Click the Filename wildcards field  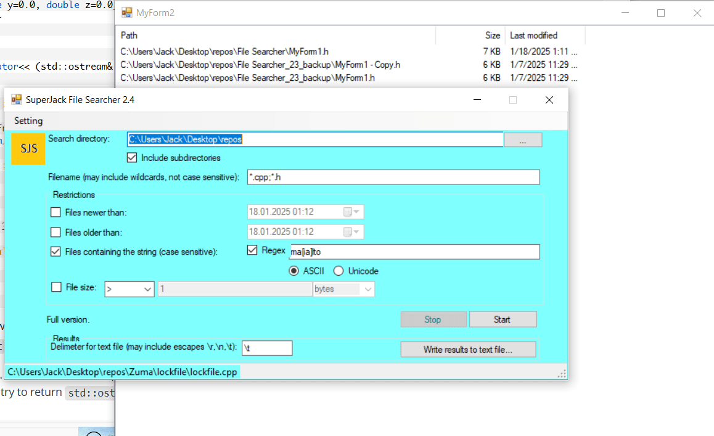(x=393, y=177)
